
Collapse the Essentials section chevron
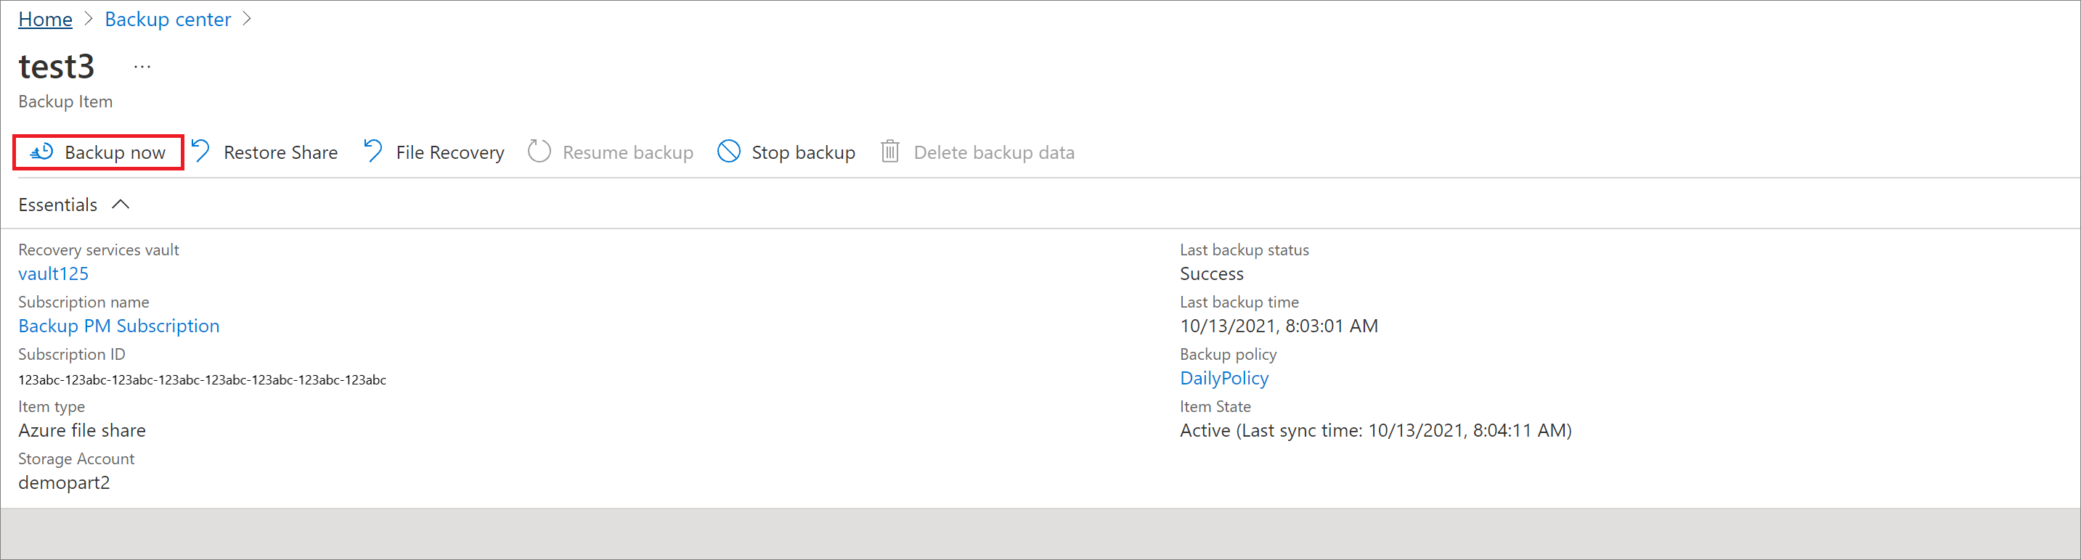[121, 205]
